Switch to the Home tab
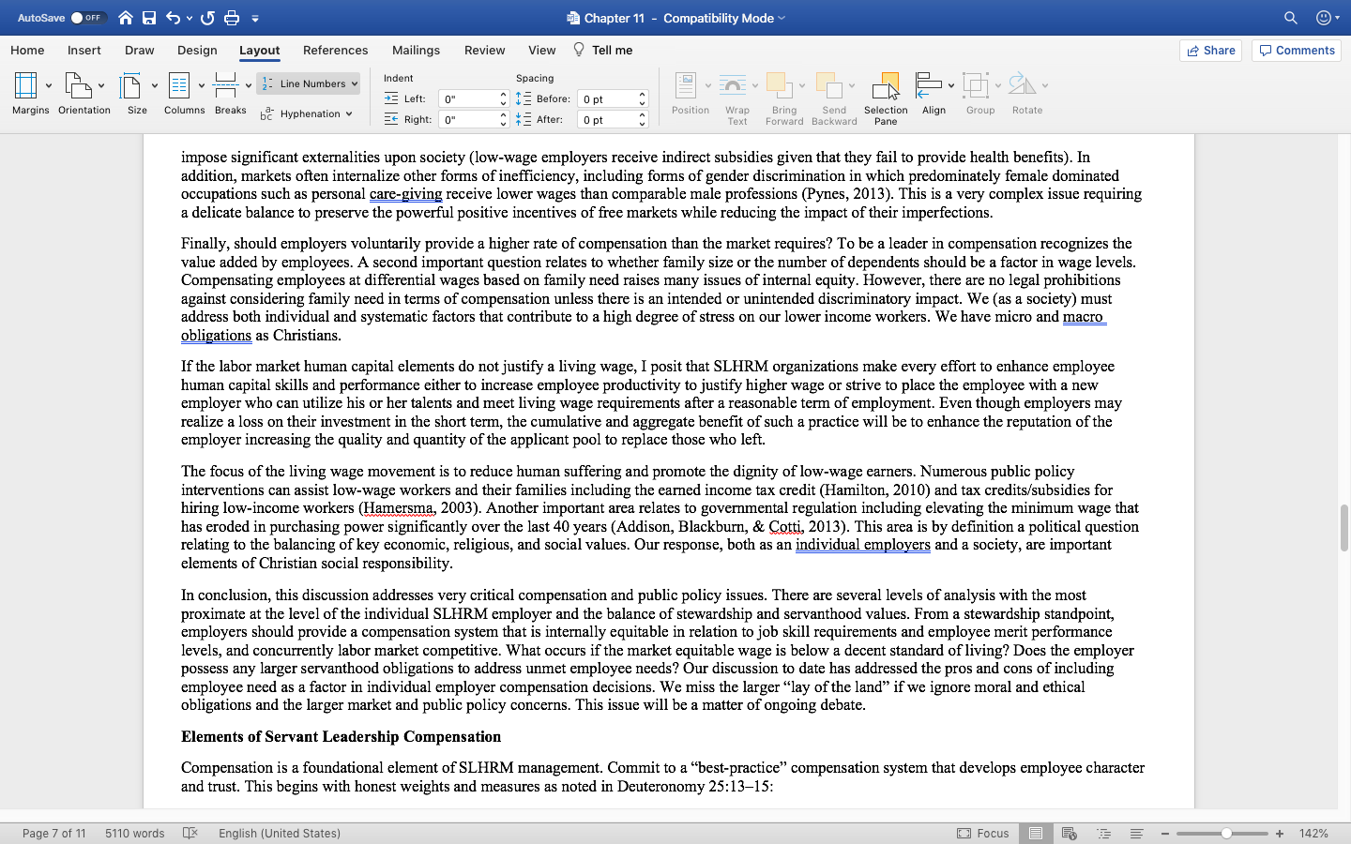1351x844 pixels. (27, 50)
